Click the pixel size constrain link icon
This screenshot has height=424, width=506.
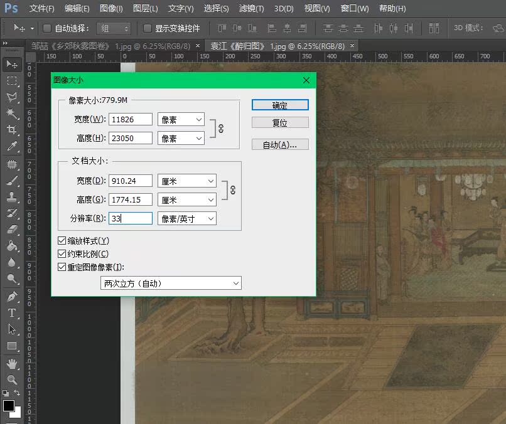pos(221,129)
